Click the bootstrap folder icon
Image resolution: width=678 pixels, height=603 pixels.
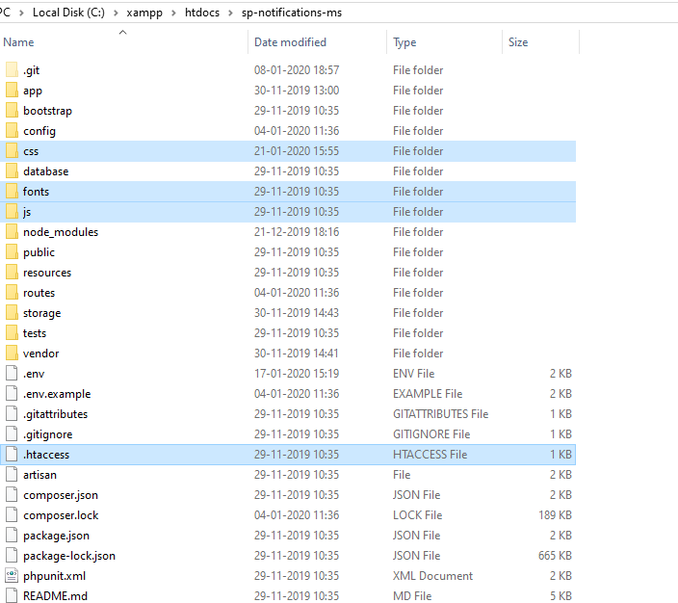12,111
